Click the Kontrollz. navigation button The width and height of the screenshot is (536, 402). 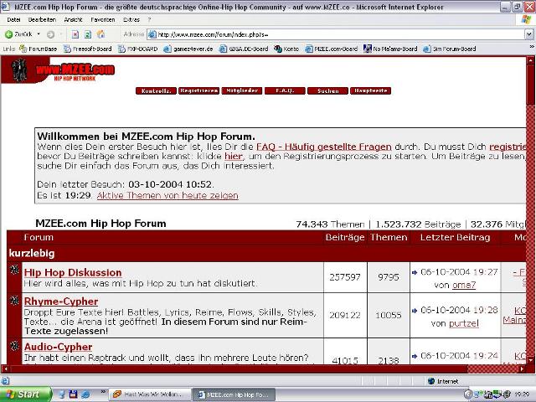(x=156, y=90)
